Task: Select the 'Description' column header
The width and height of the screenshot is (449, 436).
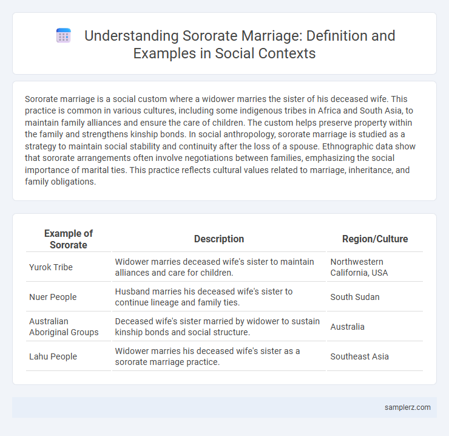Action: pyautogui.click(x=219, y=239)
